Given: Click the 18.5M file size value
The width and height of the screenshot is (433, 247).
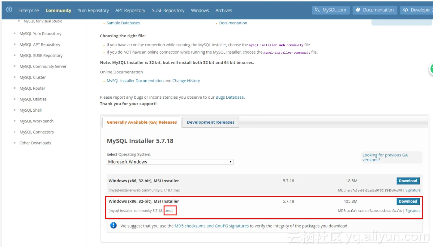Looking at the screenshot, I should tap(352, 181).
